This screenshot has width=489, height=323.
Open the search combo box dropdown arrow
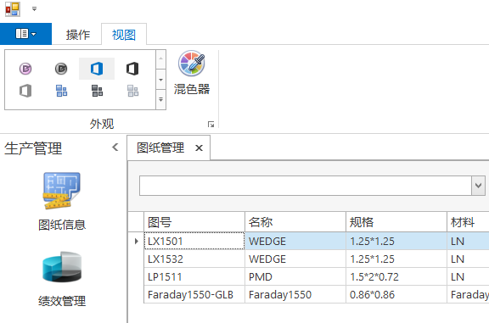click(x=479, y=186)
